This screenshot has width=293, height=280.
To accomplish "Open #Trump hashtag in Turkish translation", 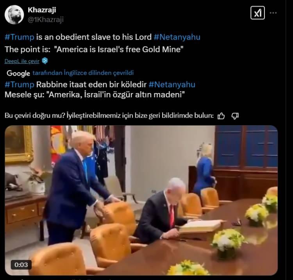I will (x=20, y=84).
